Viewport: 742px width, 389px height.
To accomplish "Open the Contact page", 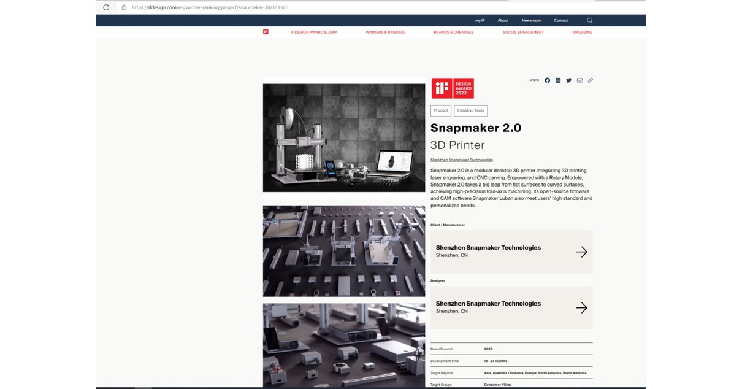I will point(560,20).
